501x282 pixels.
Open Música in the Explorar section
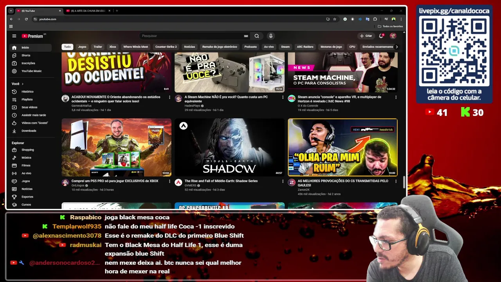[x=31, y=157]
